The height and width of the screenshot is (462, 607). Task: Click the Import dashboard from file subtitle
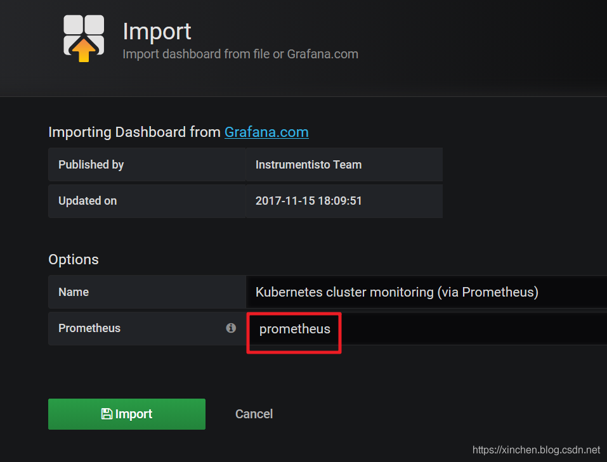pyautogui.click(x=240, y=54)
